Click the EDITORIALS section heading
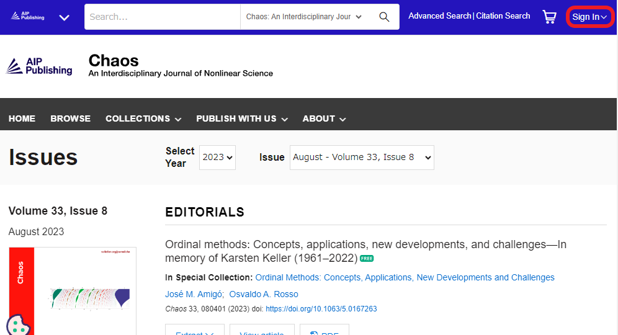Screen dimensions: 618x335 click(205, 212)
